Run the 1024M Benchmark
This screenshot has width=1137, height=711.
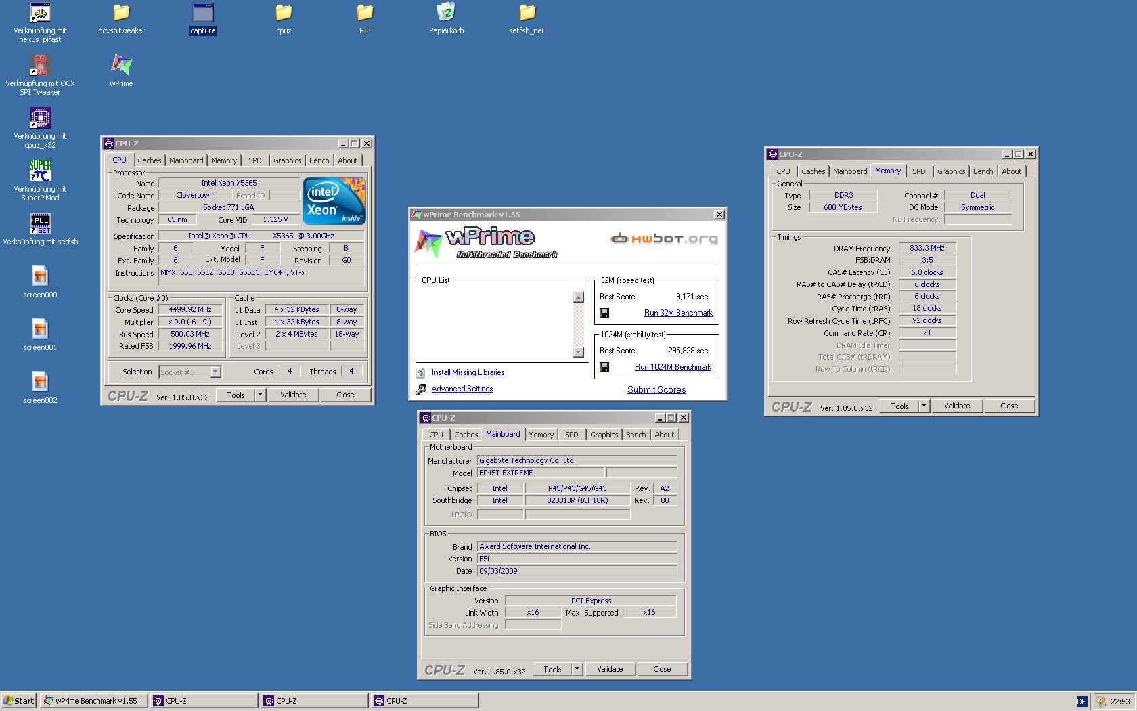pos(673,367)
